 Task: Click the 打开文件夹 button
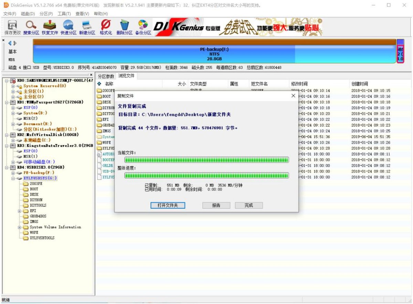coord(168,205)
